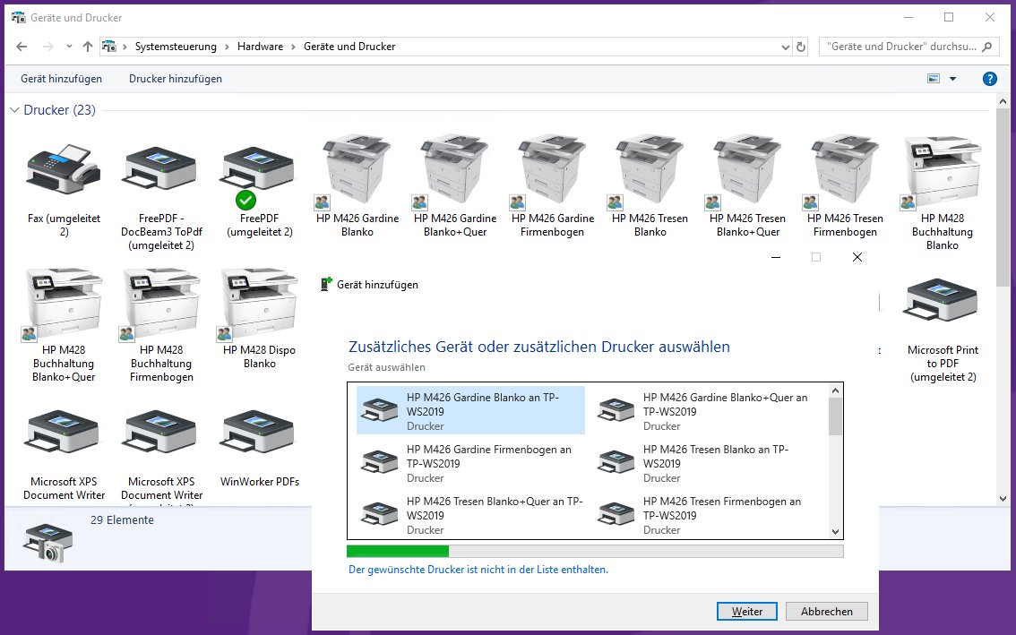This screenshot has width=1016, height=635.
Task: Click the back navigation arrow
Action: coord(20,46)
